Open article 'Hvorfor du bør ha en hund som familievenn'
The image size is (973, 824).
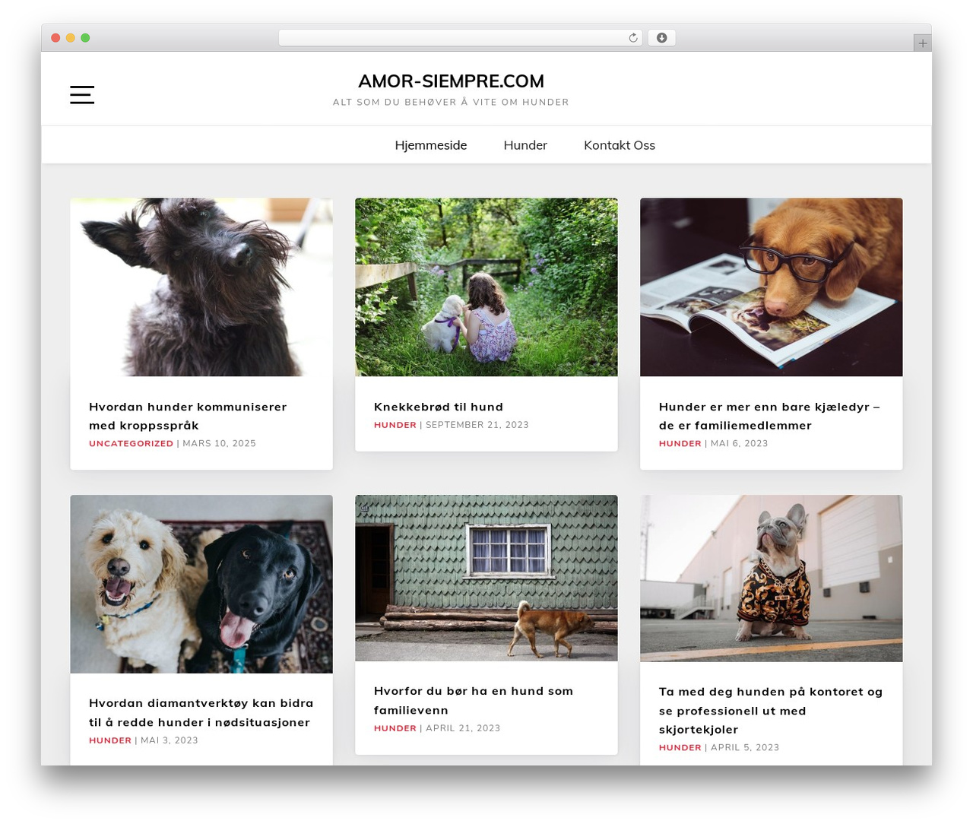point(474,700)
